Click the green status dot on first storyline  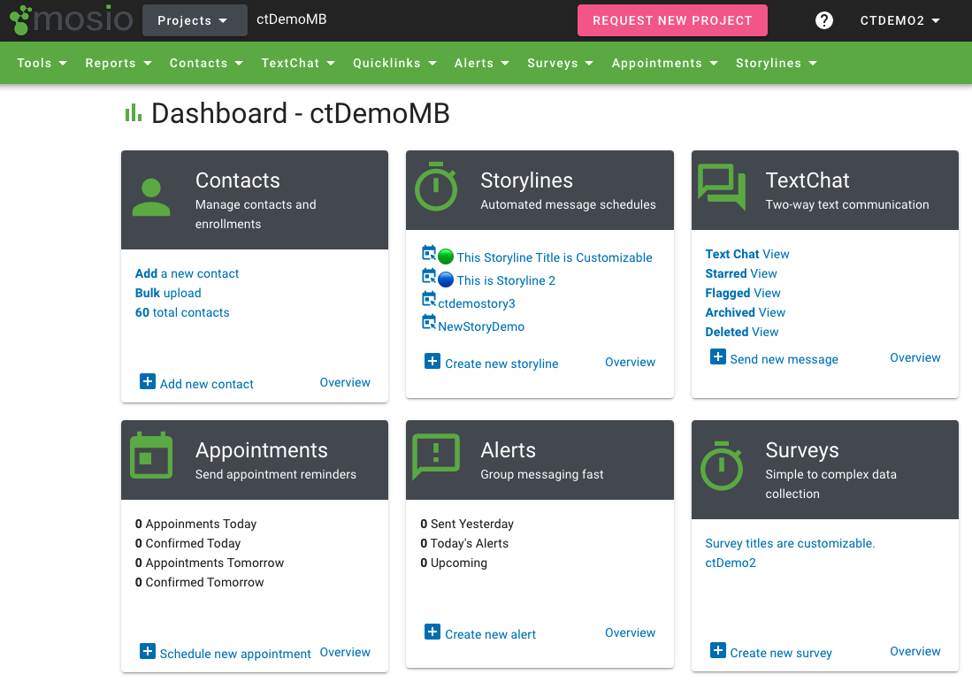click(446, 257)
